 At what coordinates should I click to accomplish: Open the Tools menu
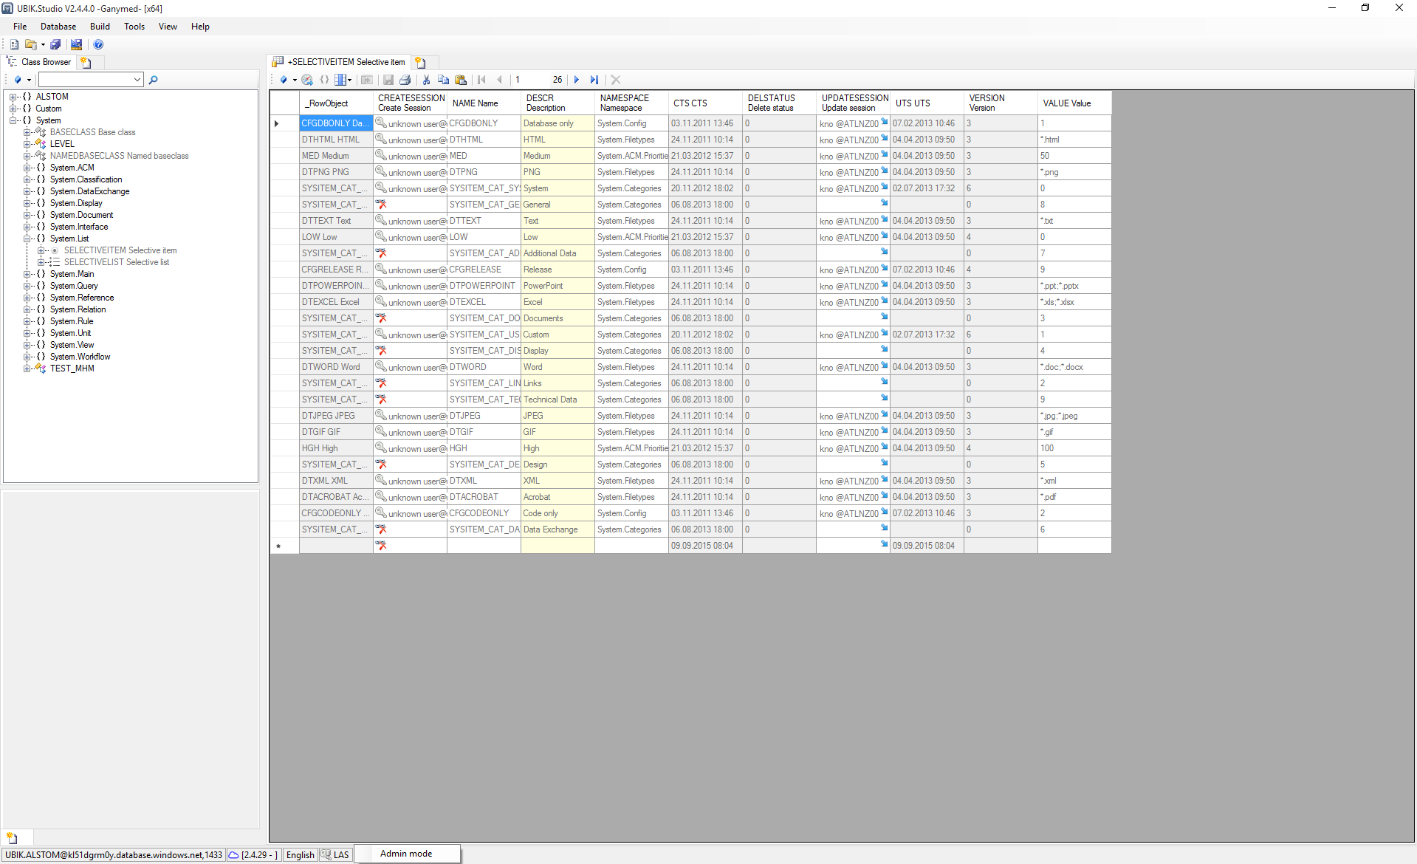134,27
